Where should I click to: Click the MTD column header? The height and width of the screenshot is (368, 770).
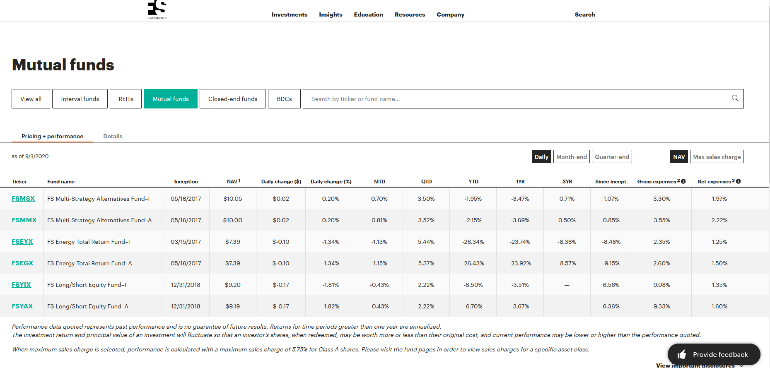pyautogui.click(x=379, y=182)
